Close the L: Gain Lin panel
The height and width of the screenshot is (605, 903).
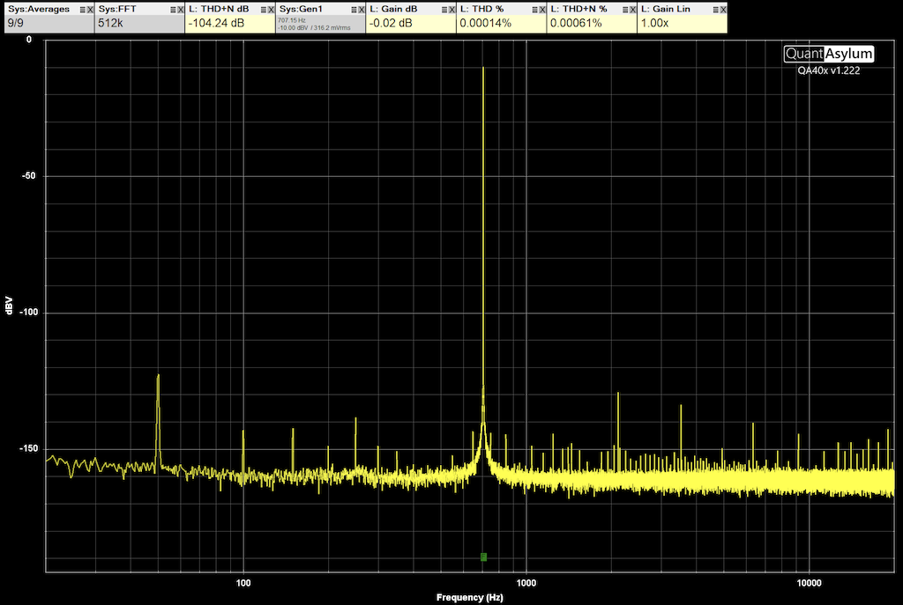tap(721, 8)
